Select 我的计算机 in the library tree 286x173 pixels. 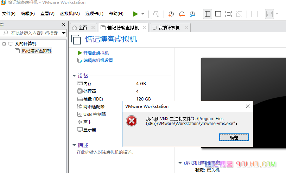coord(26,44)
